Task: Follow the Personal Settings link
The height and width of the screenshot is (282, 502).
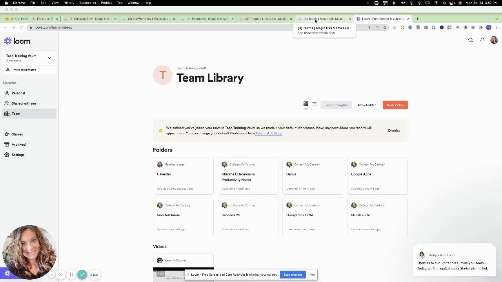Action: pyautogui.click(x=269, y=133)
